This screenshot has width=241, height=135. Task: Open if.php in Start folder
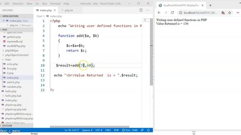[10, 73]
